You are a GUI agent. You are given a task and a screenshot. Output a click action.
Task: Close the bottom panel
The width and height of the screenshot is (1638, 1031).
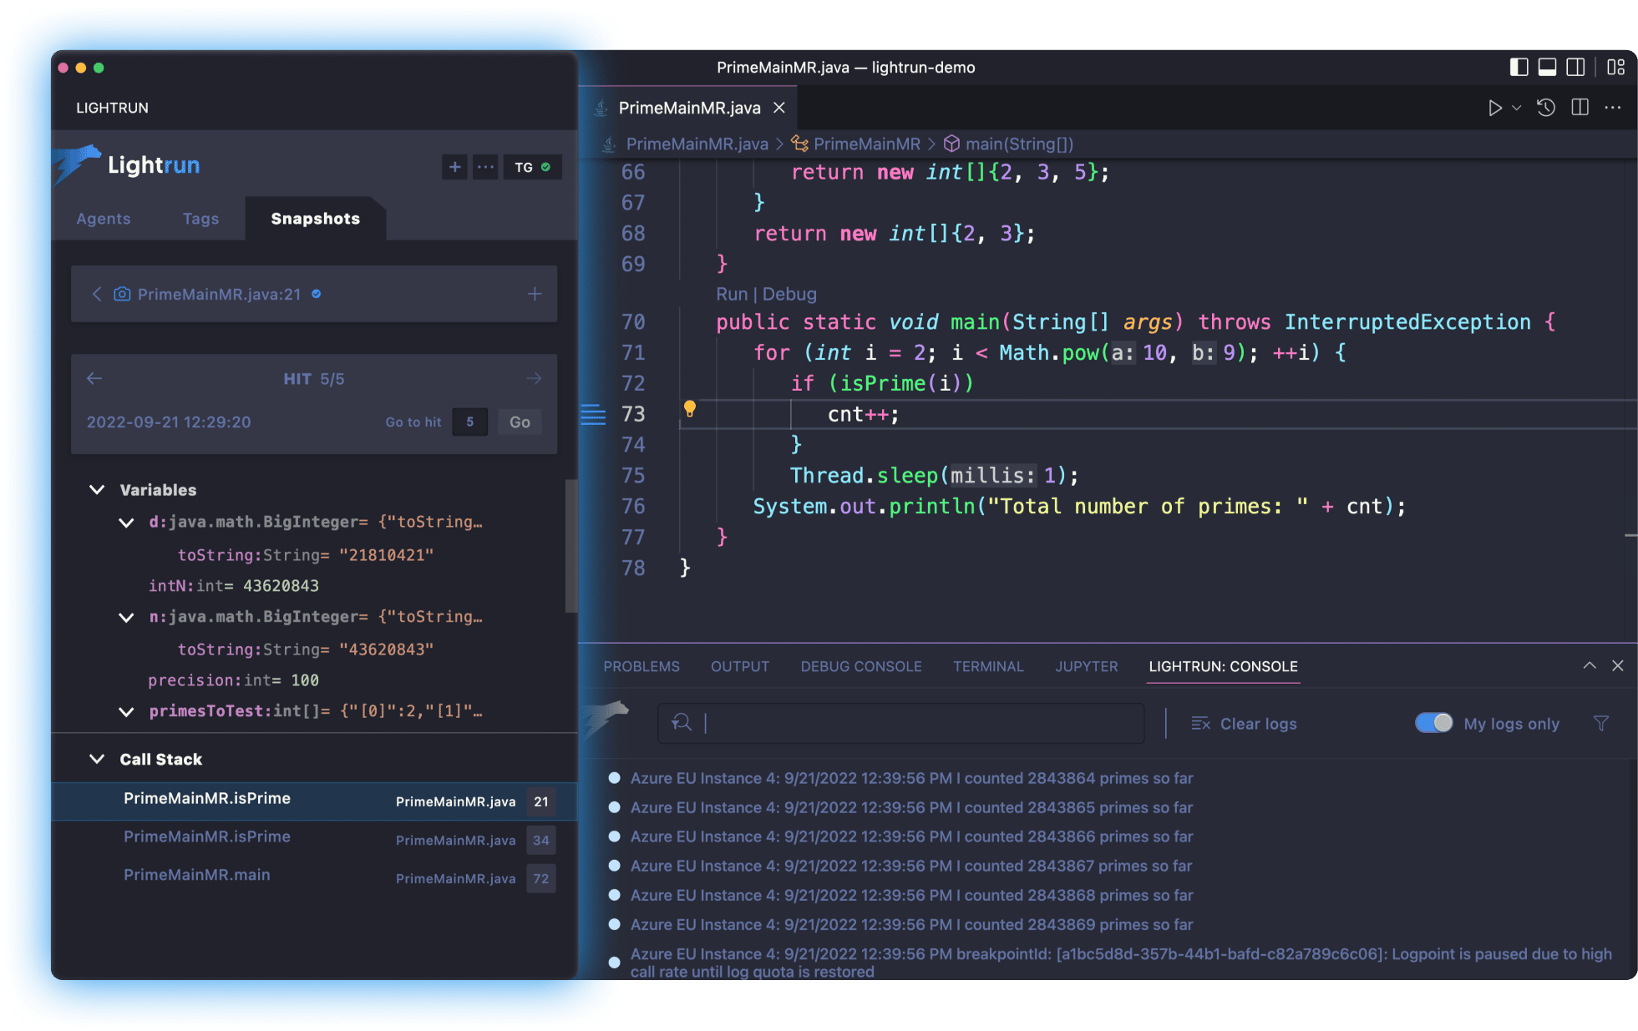click(1618, 665)
